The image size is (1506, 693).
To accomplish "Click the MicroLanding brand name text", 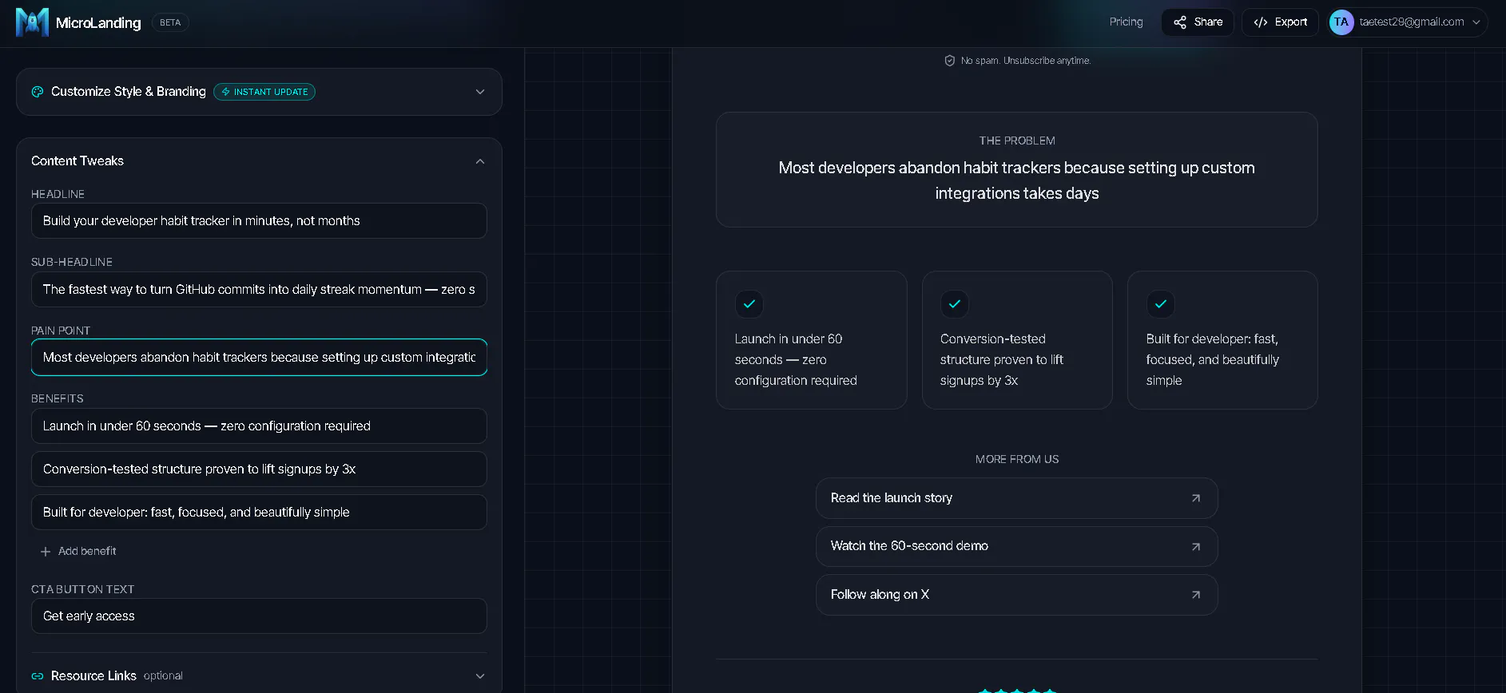I will (98, 23).
